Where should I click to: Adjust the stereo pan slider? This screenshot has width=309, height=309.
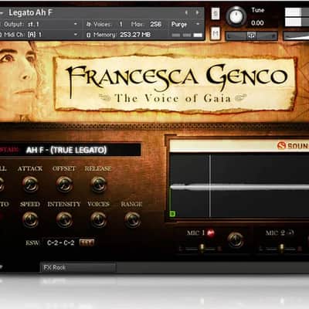252,36
